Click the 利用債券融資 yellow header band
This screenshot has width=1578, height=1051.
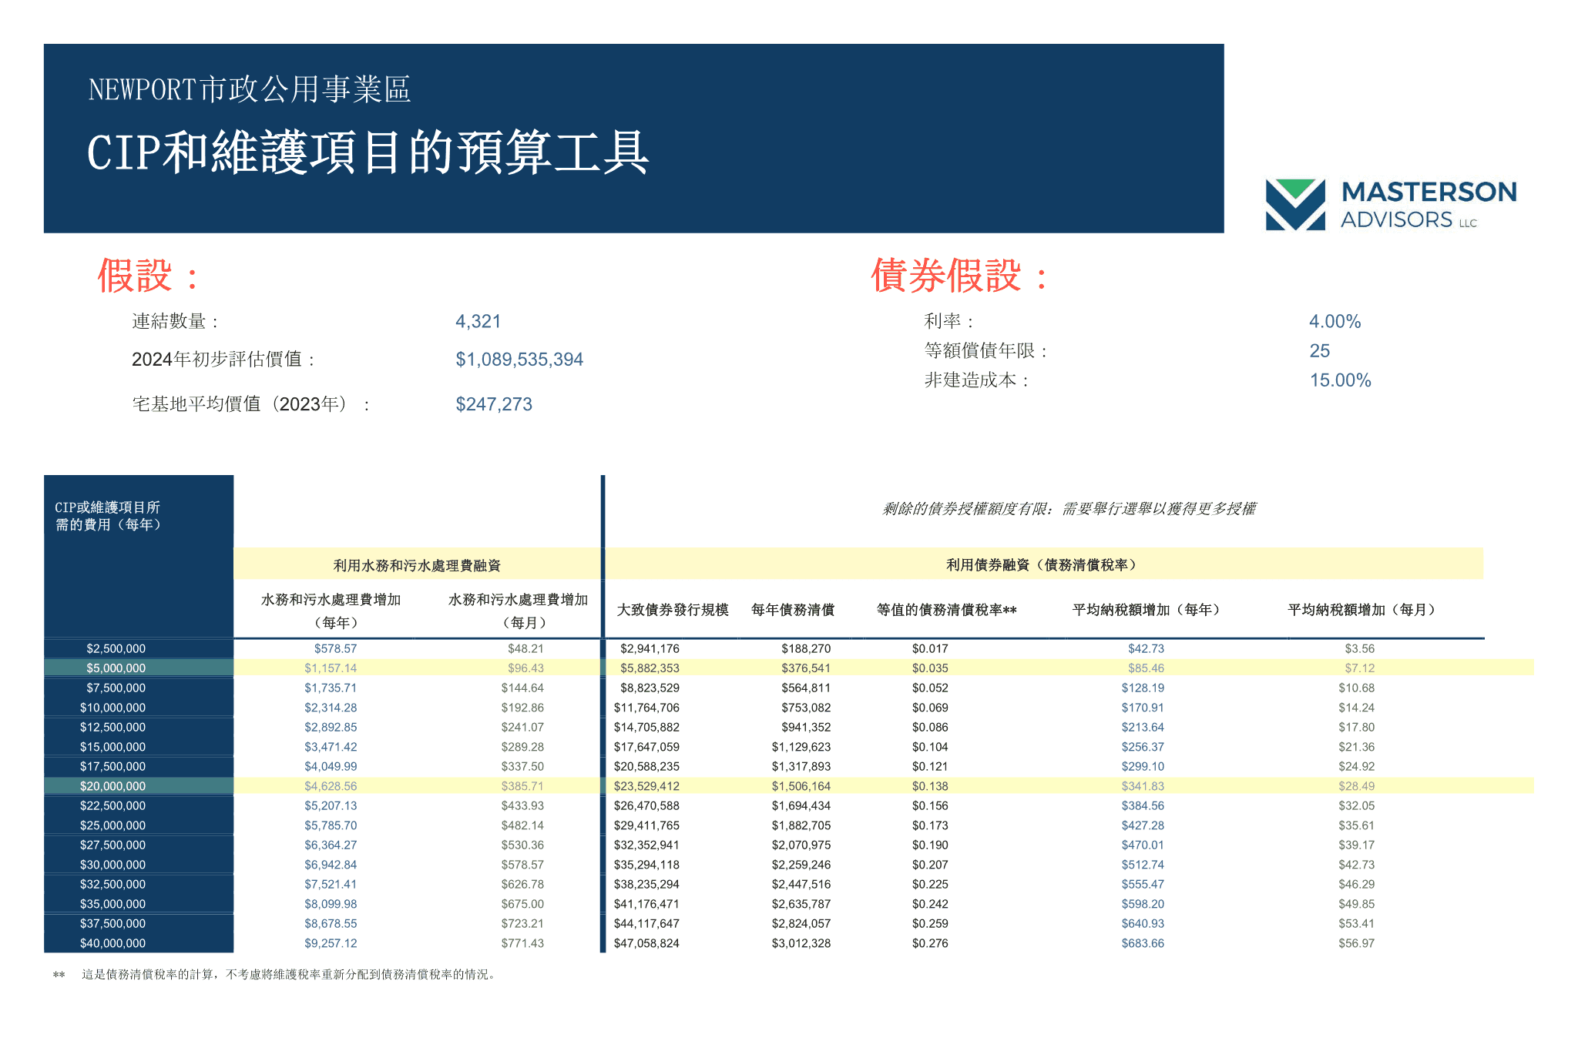tap(1042, 564)
